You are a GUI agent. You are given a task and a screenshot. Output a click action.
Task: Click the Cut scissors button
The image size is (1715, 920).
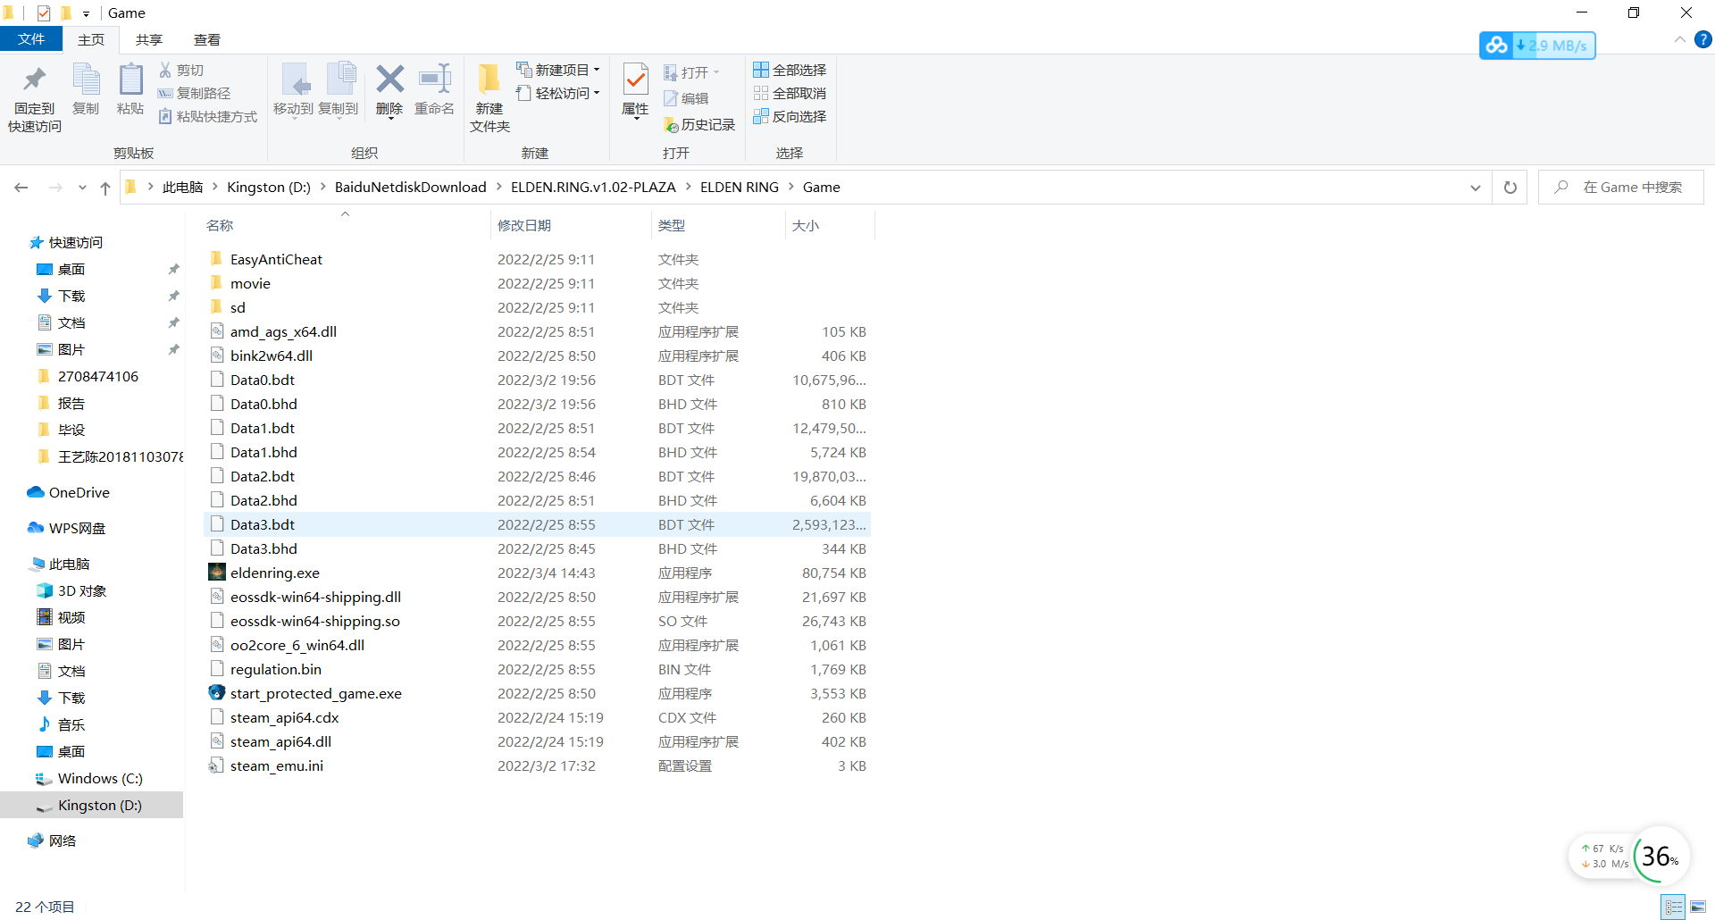(181, 70)
